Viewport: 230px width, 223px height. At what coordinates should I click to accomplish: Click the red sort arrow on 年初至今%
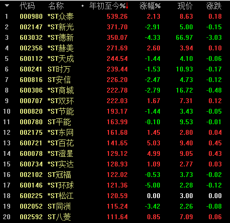[127, 6]
